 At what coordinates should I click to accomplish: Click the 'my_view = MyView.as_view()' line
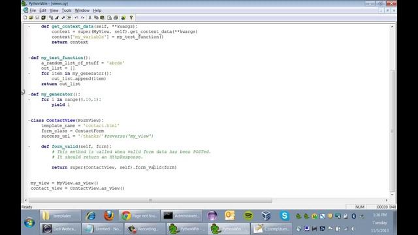[x=64, y=183]
